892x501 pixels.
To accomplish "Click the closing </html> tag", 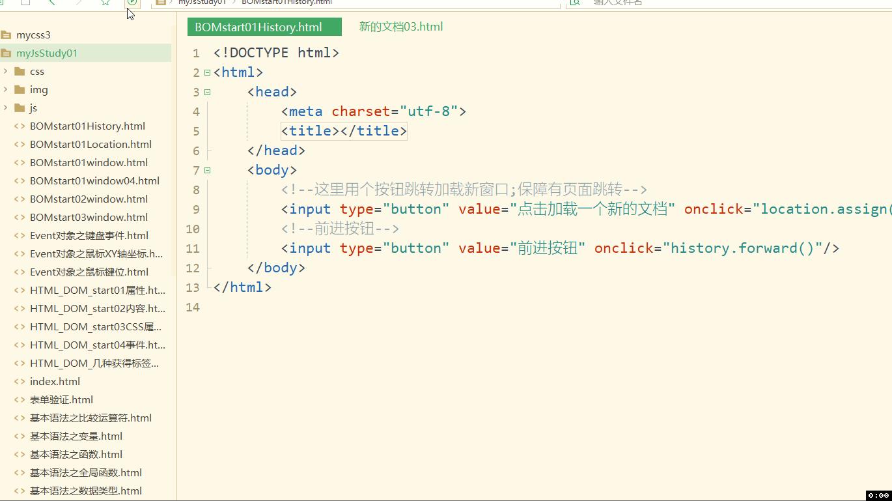I will [242, 287].
